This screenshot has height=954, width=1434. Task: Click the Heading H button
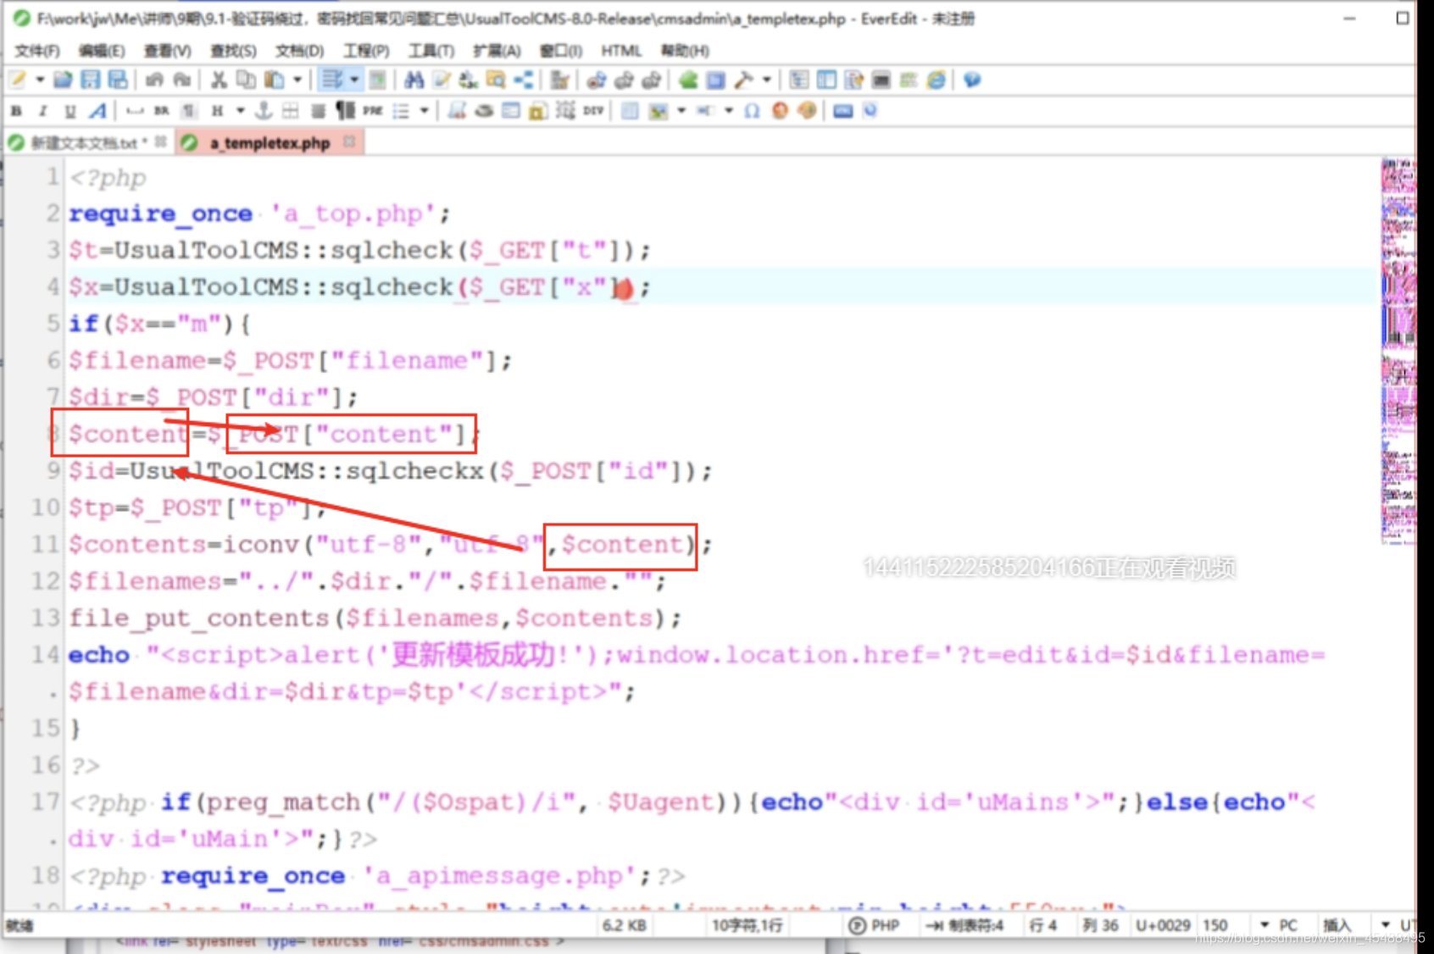[217, 110]
